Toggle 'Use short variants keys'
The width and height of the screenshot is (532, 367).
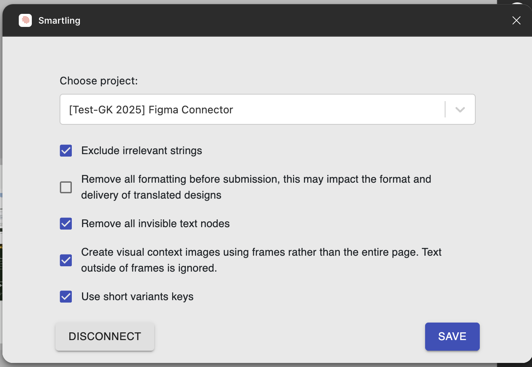pyautogui.click(x=66, y=296)
